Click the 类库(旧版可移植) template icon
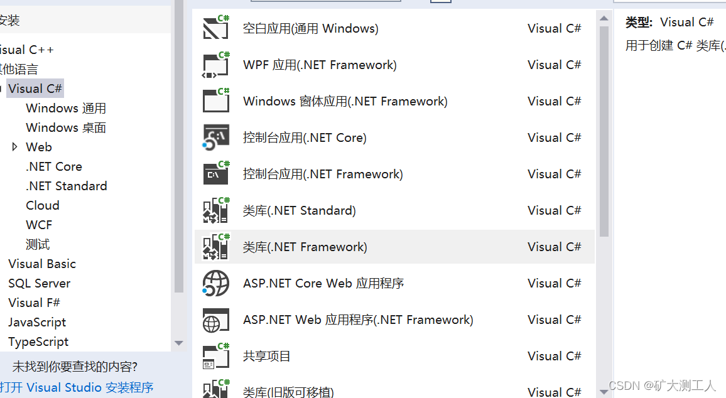726x398 pixels. click(216, 389)
